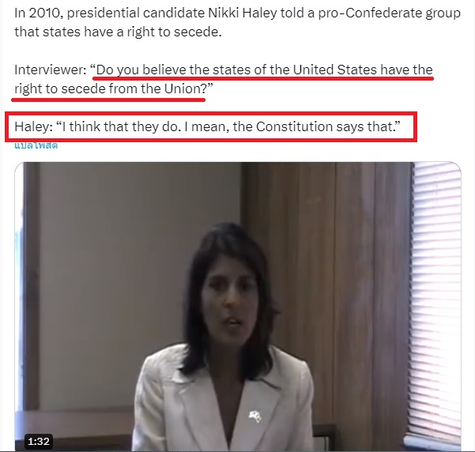
Task: Click the "Interviewer:" label in the post
Action: 51,70
